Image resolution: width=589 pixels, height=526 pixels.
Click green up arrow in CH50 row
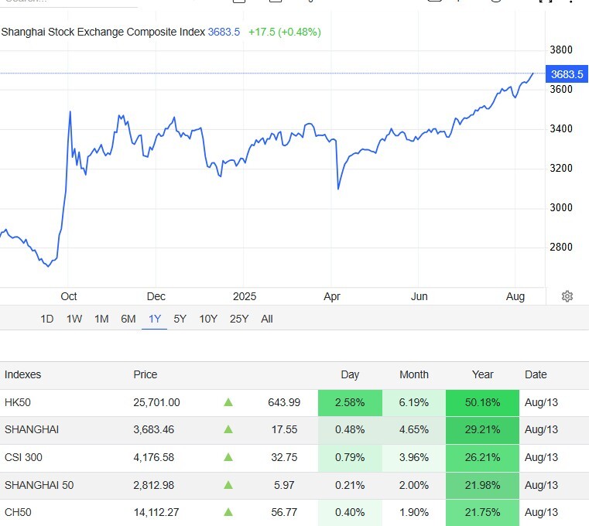point(228,512)
